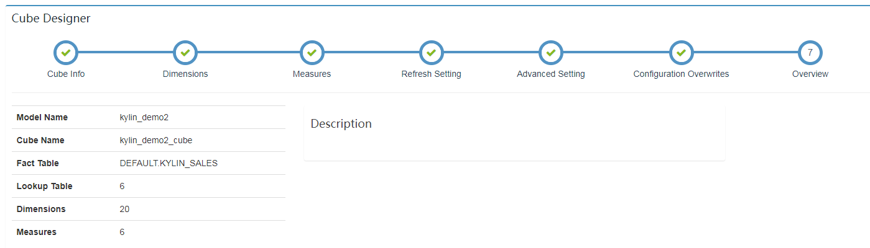The width and height of the screenshot is (870, 248).
Task: Click the Model Name value kylin_demo2
Action: [144, 117]
